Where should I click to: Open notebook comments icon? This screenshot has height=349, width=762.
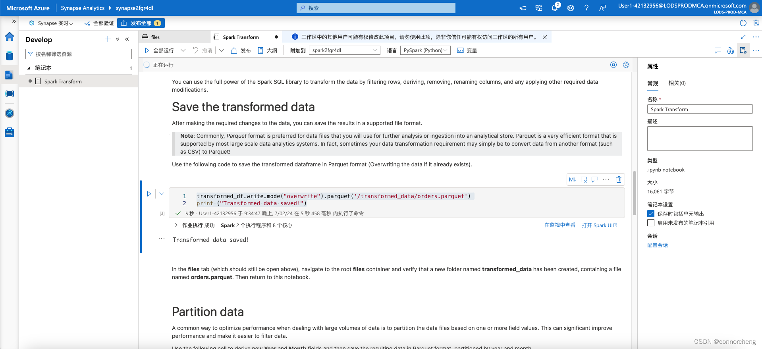[x=718, y=50]
